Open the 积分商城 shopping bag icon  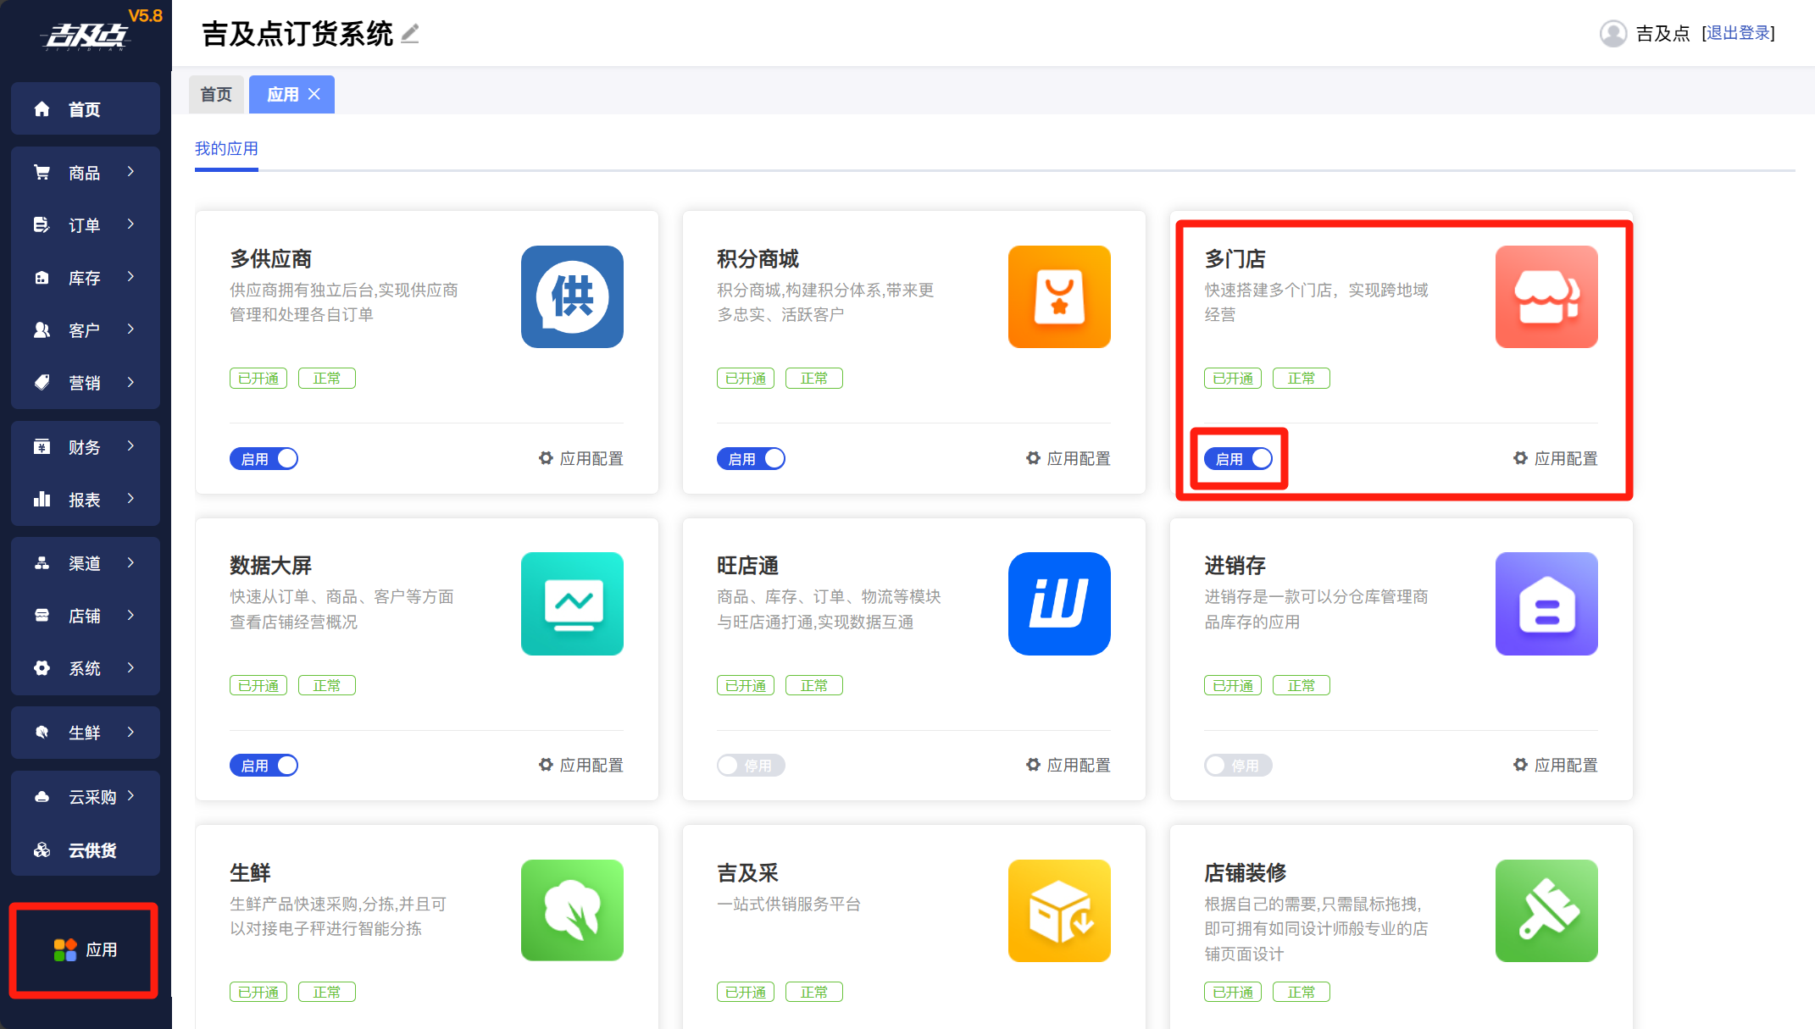(x=1058, y=296)
